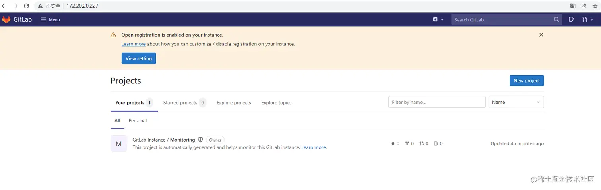Click the warning triangle icon in banner
Image resolution: width=601 pixels, height=190 pixels.
(113, 35)
